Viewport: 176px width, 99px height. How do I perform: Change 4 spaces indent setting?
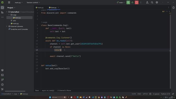[156, 94]
